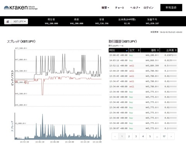Sort trades by 注文 column
186x144 pixels.
[134, 50]
